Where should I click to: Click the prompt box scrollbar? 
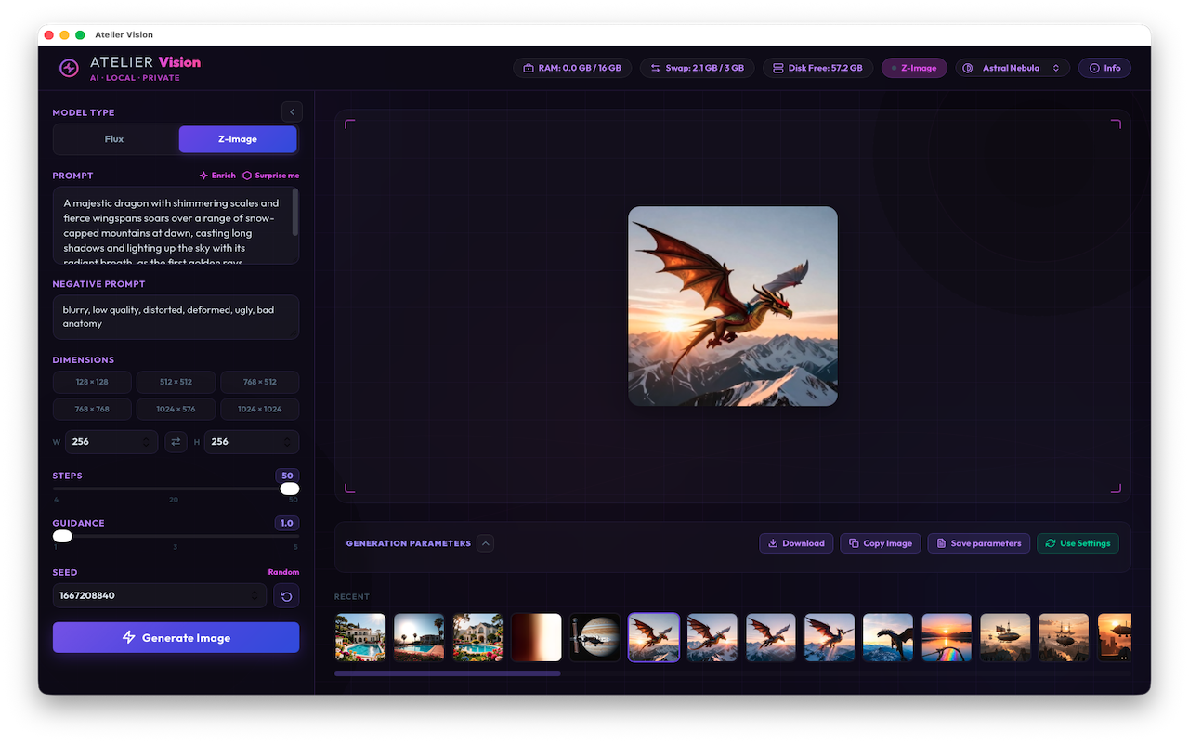coord(295,213)
